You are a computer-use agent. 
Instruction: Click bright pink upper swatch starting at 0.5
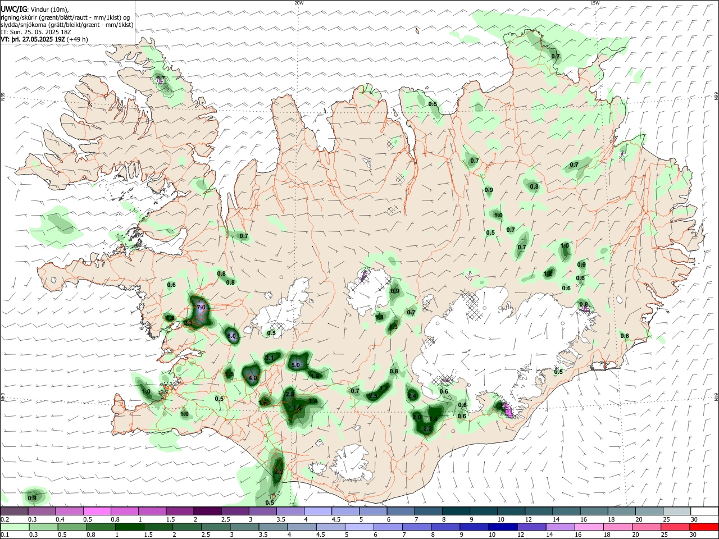97,511
